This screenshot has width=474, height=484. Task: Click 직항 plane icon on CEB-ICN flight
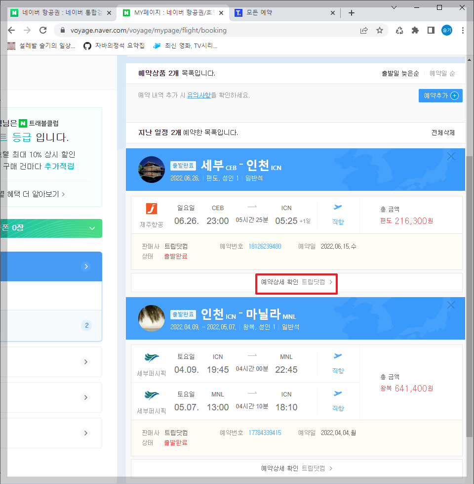[x=338, y=207]
